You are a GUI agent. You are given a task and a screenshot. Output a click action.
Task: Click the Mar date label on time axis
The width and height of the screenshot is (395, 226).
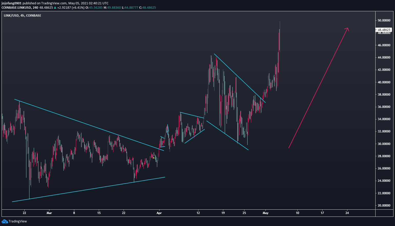click(49, 213)
